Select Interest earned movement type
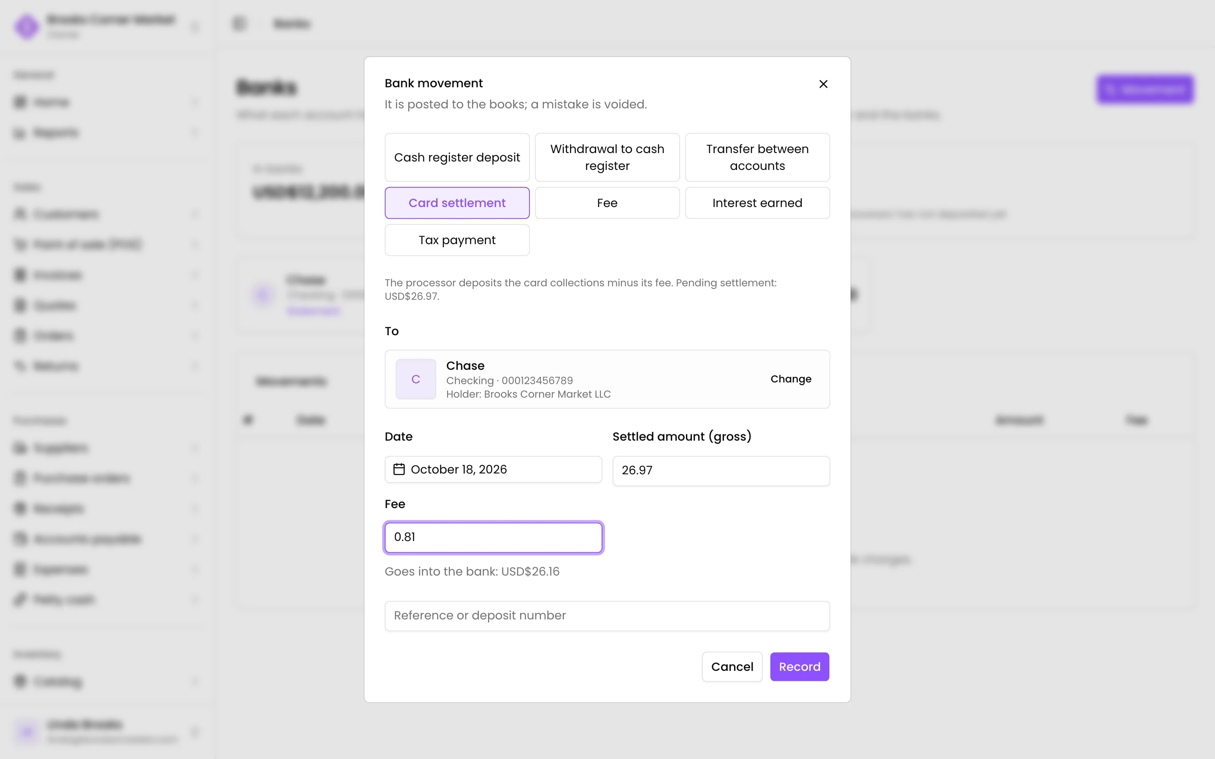This screenshot has height=759, width=1215. tap(757, 203)
